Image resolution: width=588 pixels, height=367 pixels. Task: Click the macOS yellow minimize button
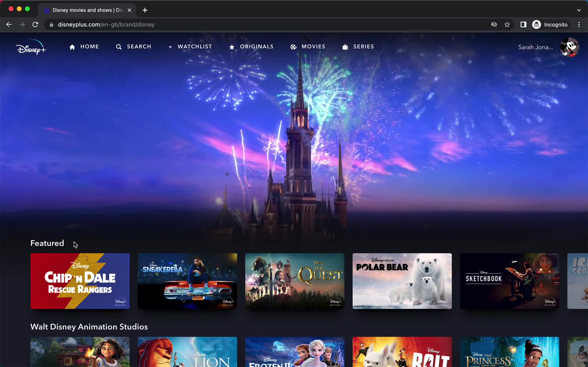(x=19, y=9)
